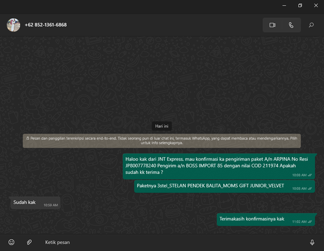Close the WhatsApp window
The width and height of the screenshot is (324, 251).
316,5
